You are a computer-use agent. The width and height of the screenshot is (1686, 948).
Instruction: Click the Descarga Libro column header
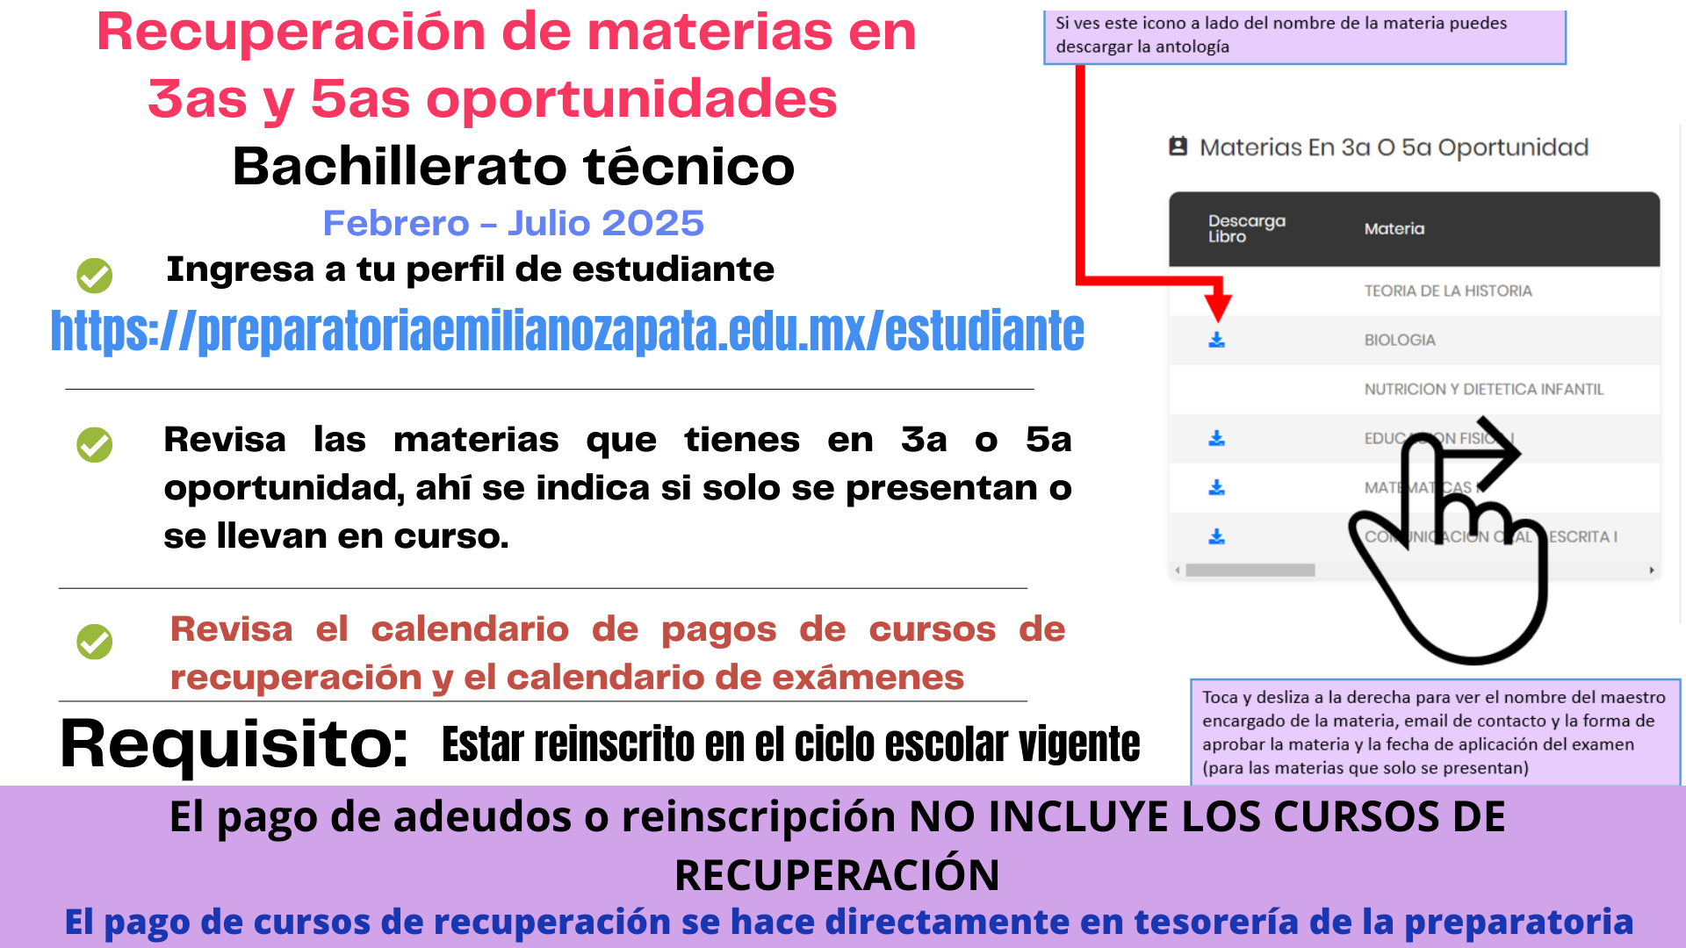[x=1246, y=228]
